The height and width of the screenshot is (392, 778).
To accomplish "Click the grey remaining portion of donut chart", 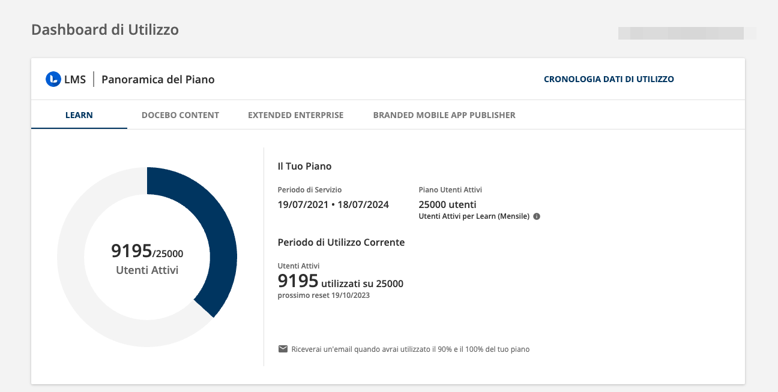I will pos(71,258).
